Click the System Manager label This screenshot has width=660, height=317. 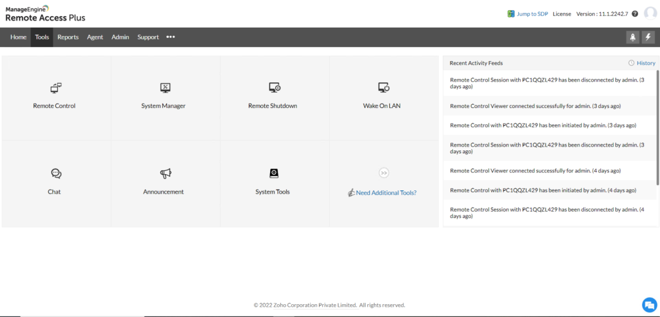pos(163,106)
